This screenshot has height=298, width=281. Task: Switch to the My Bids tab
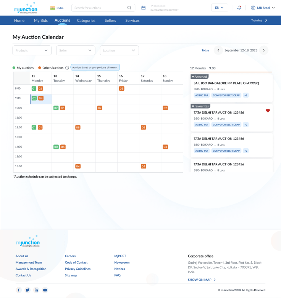(41, 21)
